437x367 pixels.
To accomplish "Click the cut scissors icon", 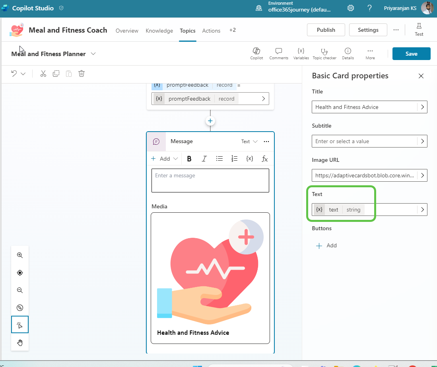I will point(43,74).
